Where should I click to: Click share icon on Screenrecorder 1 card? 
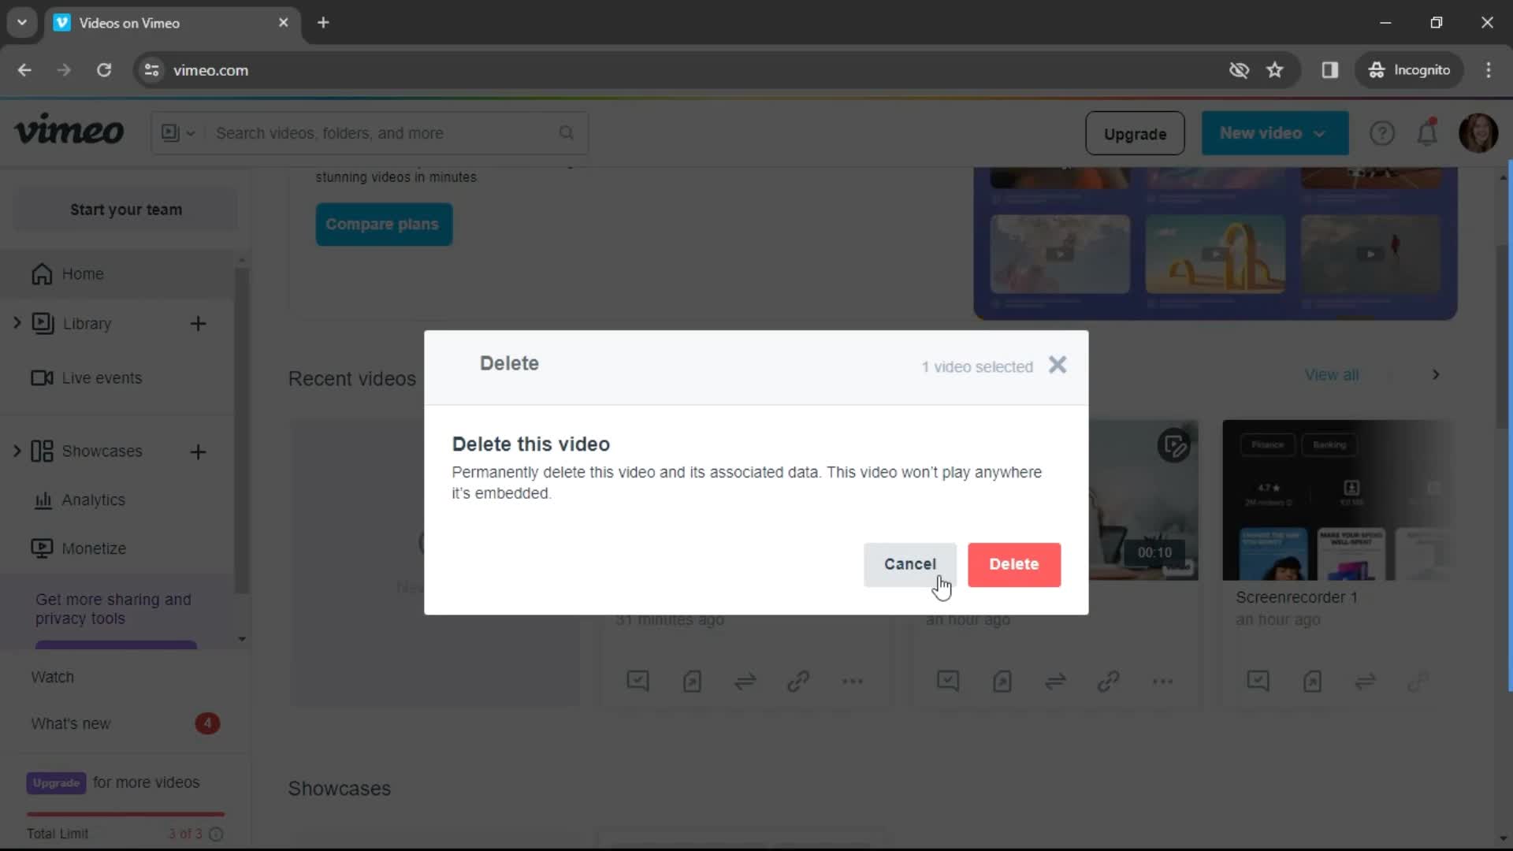(x=1312, y=682)
